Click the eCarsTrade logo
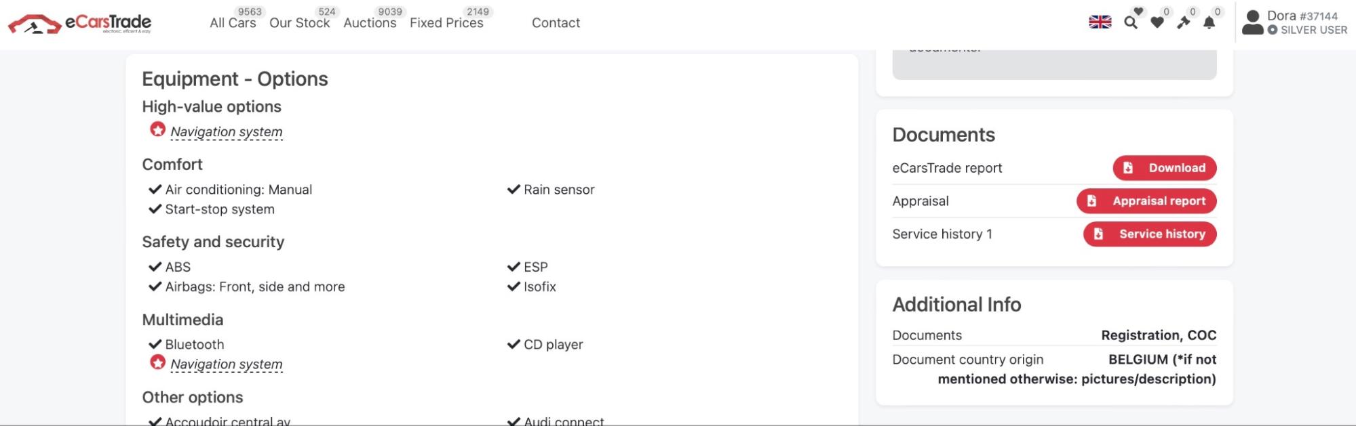 point(79,24)
